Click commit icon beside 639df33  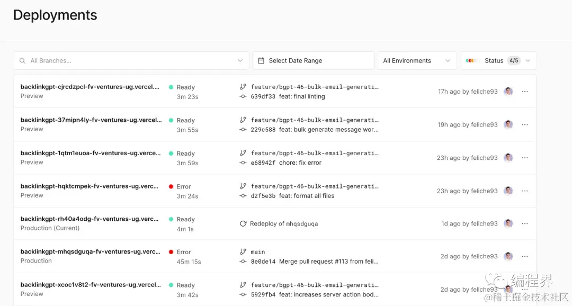(x=243, y=96)
